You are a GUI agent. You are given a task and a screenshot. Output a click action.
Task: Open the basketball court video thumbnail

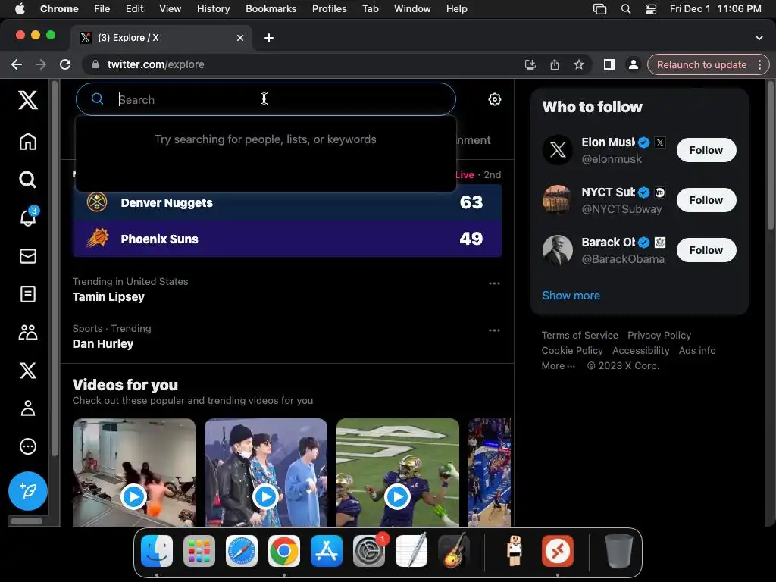pos(490,473)
